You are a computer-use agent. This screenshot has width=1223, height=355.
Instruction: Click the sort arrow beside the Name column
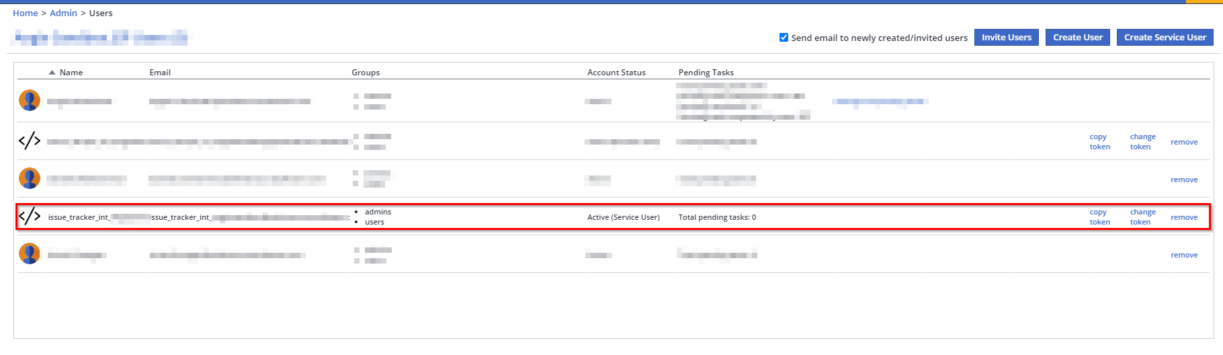click(x=52, y=73)
